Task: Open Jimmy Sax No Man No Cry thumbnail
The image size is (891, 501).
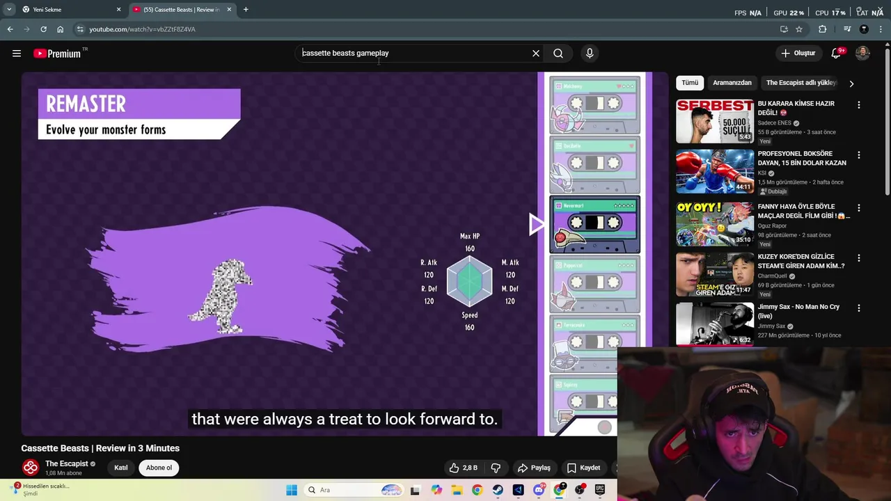Action: [x=715, y=324]
